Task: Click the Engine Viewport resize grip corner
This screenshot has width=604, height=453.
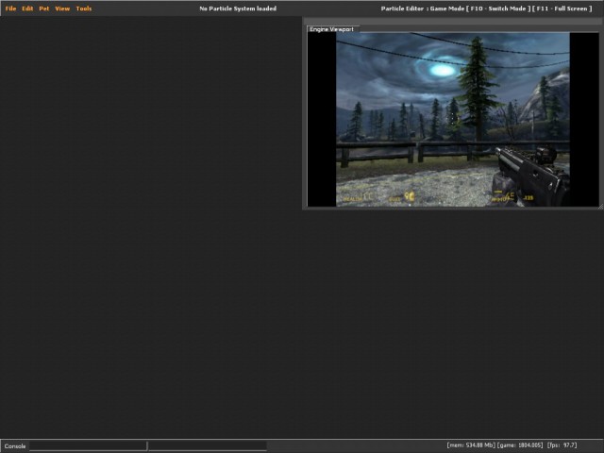Action: pos(600,207)
